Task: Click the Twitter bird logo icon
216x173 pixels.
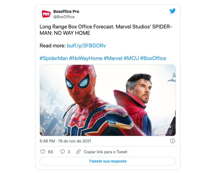Action: pos(173,11)
